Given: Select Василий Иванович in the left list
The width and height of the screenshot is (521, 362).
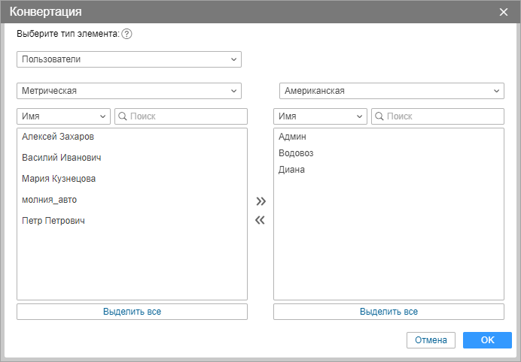Looking at the screenshot, I should point(62,158).
